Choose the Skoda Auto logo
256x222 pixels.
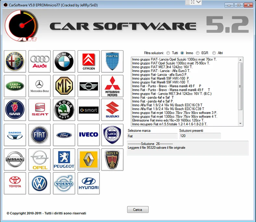click(64, 110)
